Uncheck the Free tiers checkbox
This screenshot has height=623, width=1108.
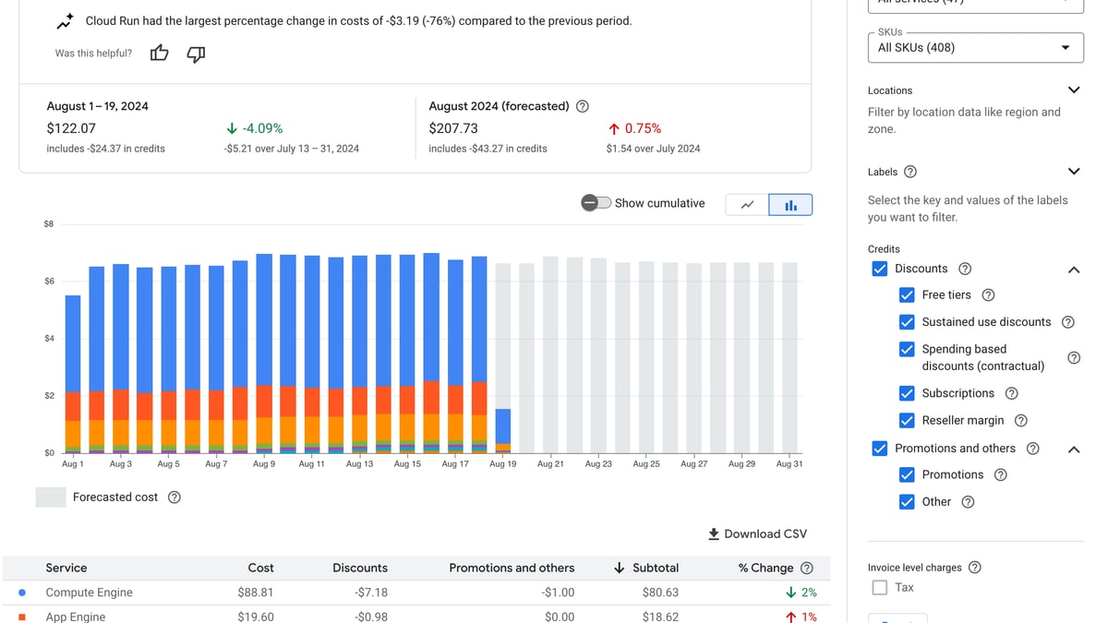click(907, 295)
